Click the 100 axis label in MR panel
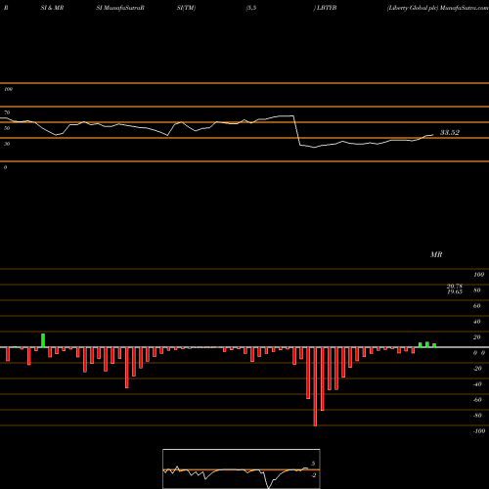Image resolution: width=489 pixels, height=489 pixels. click(x=479, y=275)
